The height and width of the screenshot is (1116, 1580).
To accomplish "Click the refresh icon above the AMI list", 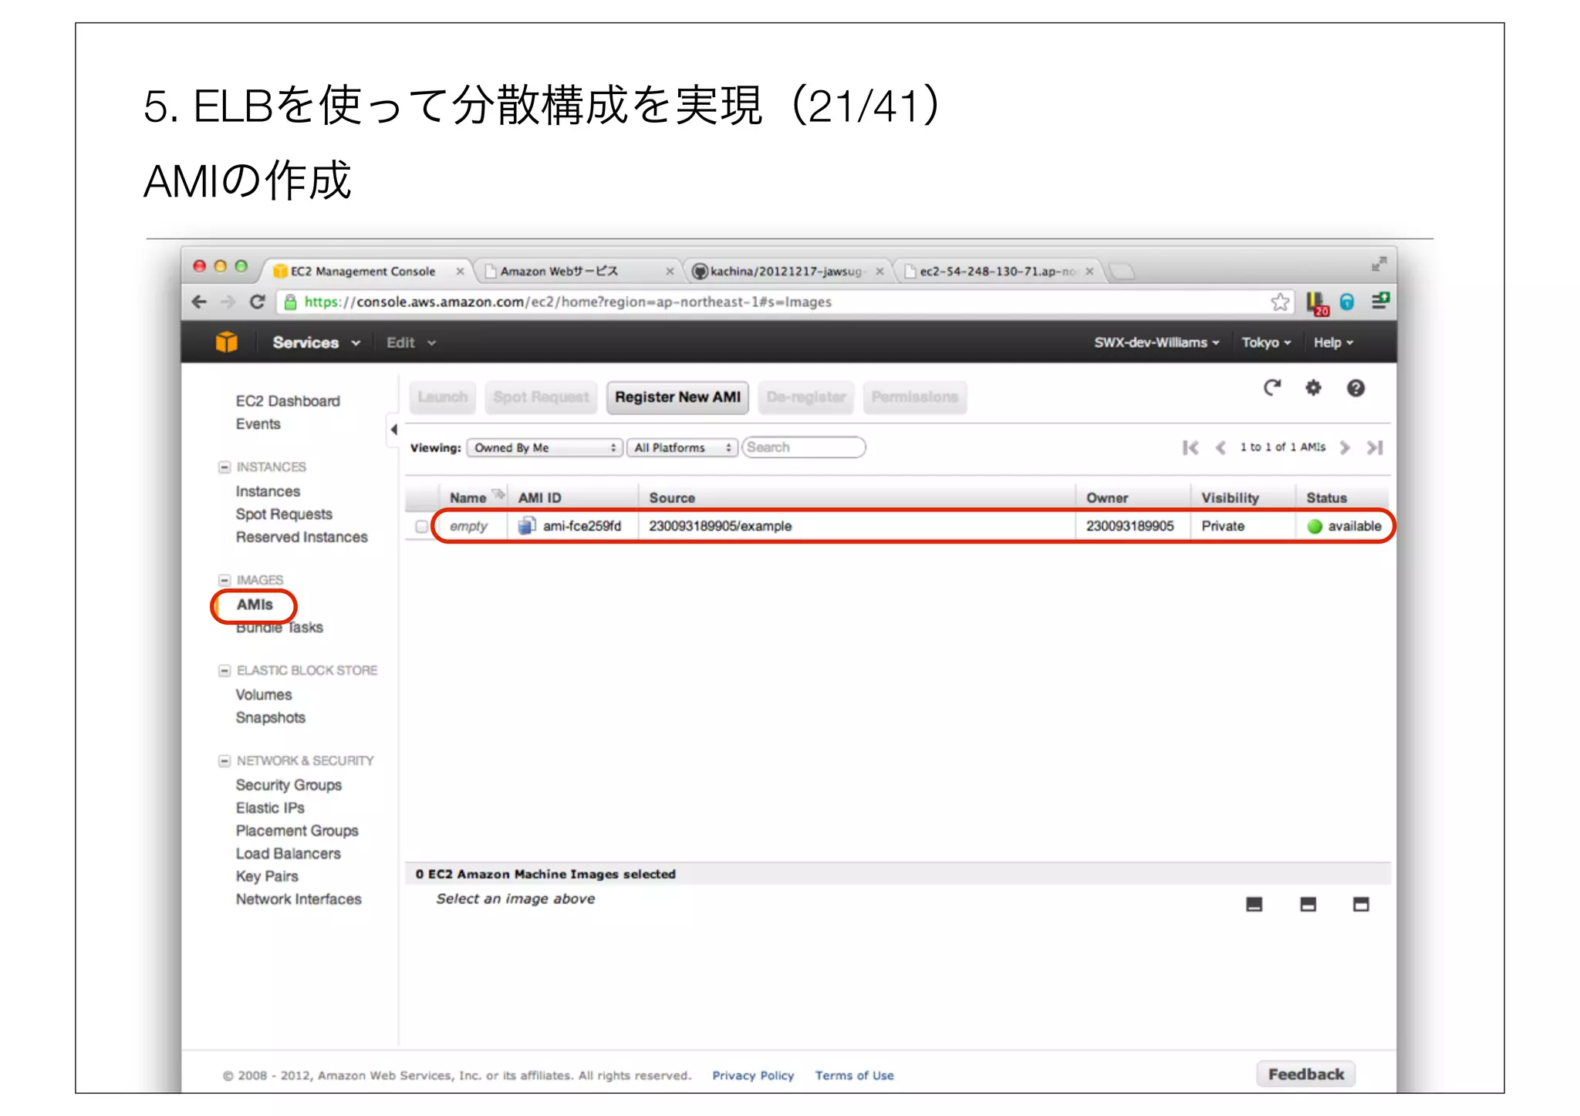I will point(1271,388).
